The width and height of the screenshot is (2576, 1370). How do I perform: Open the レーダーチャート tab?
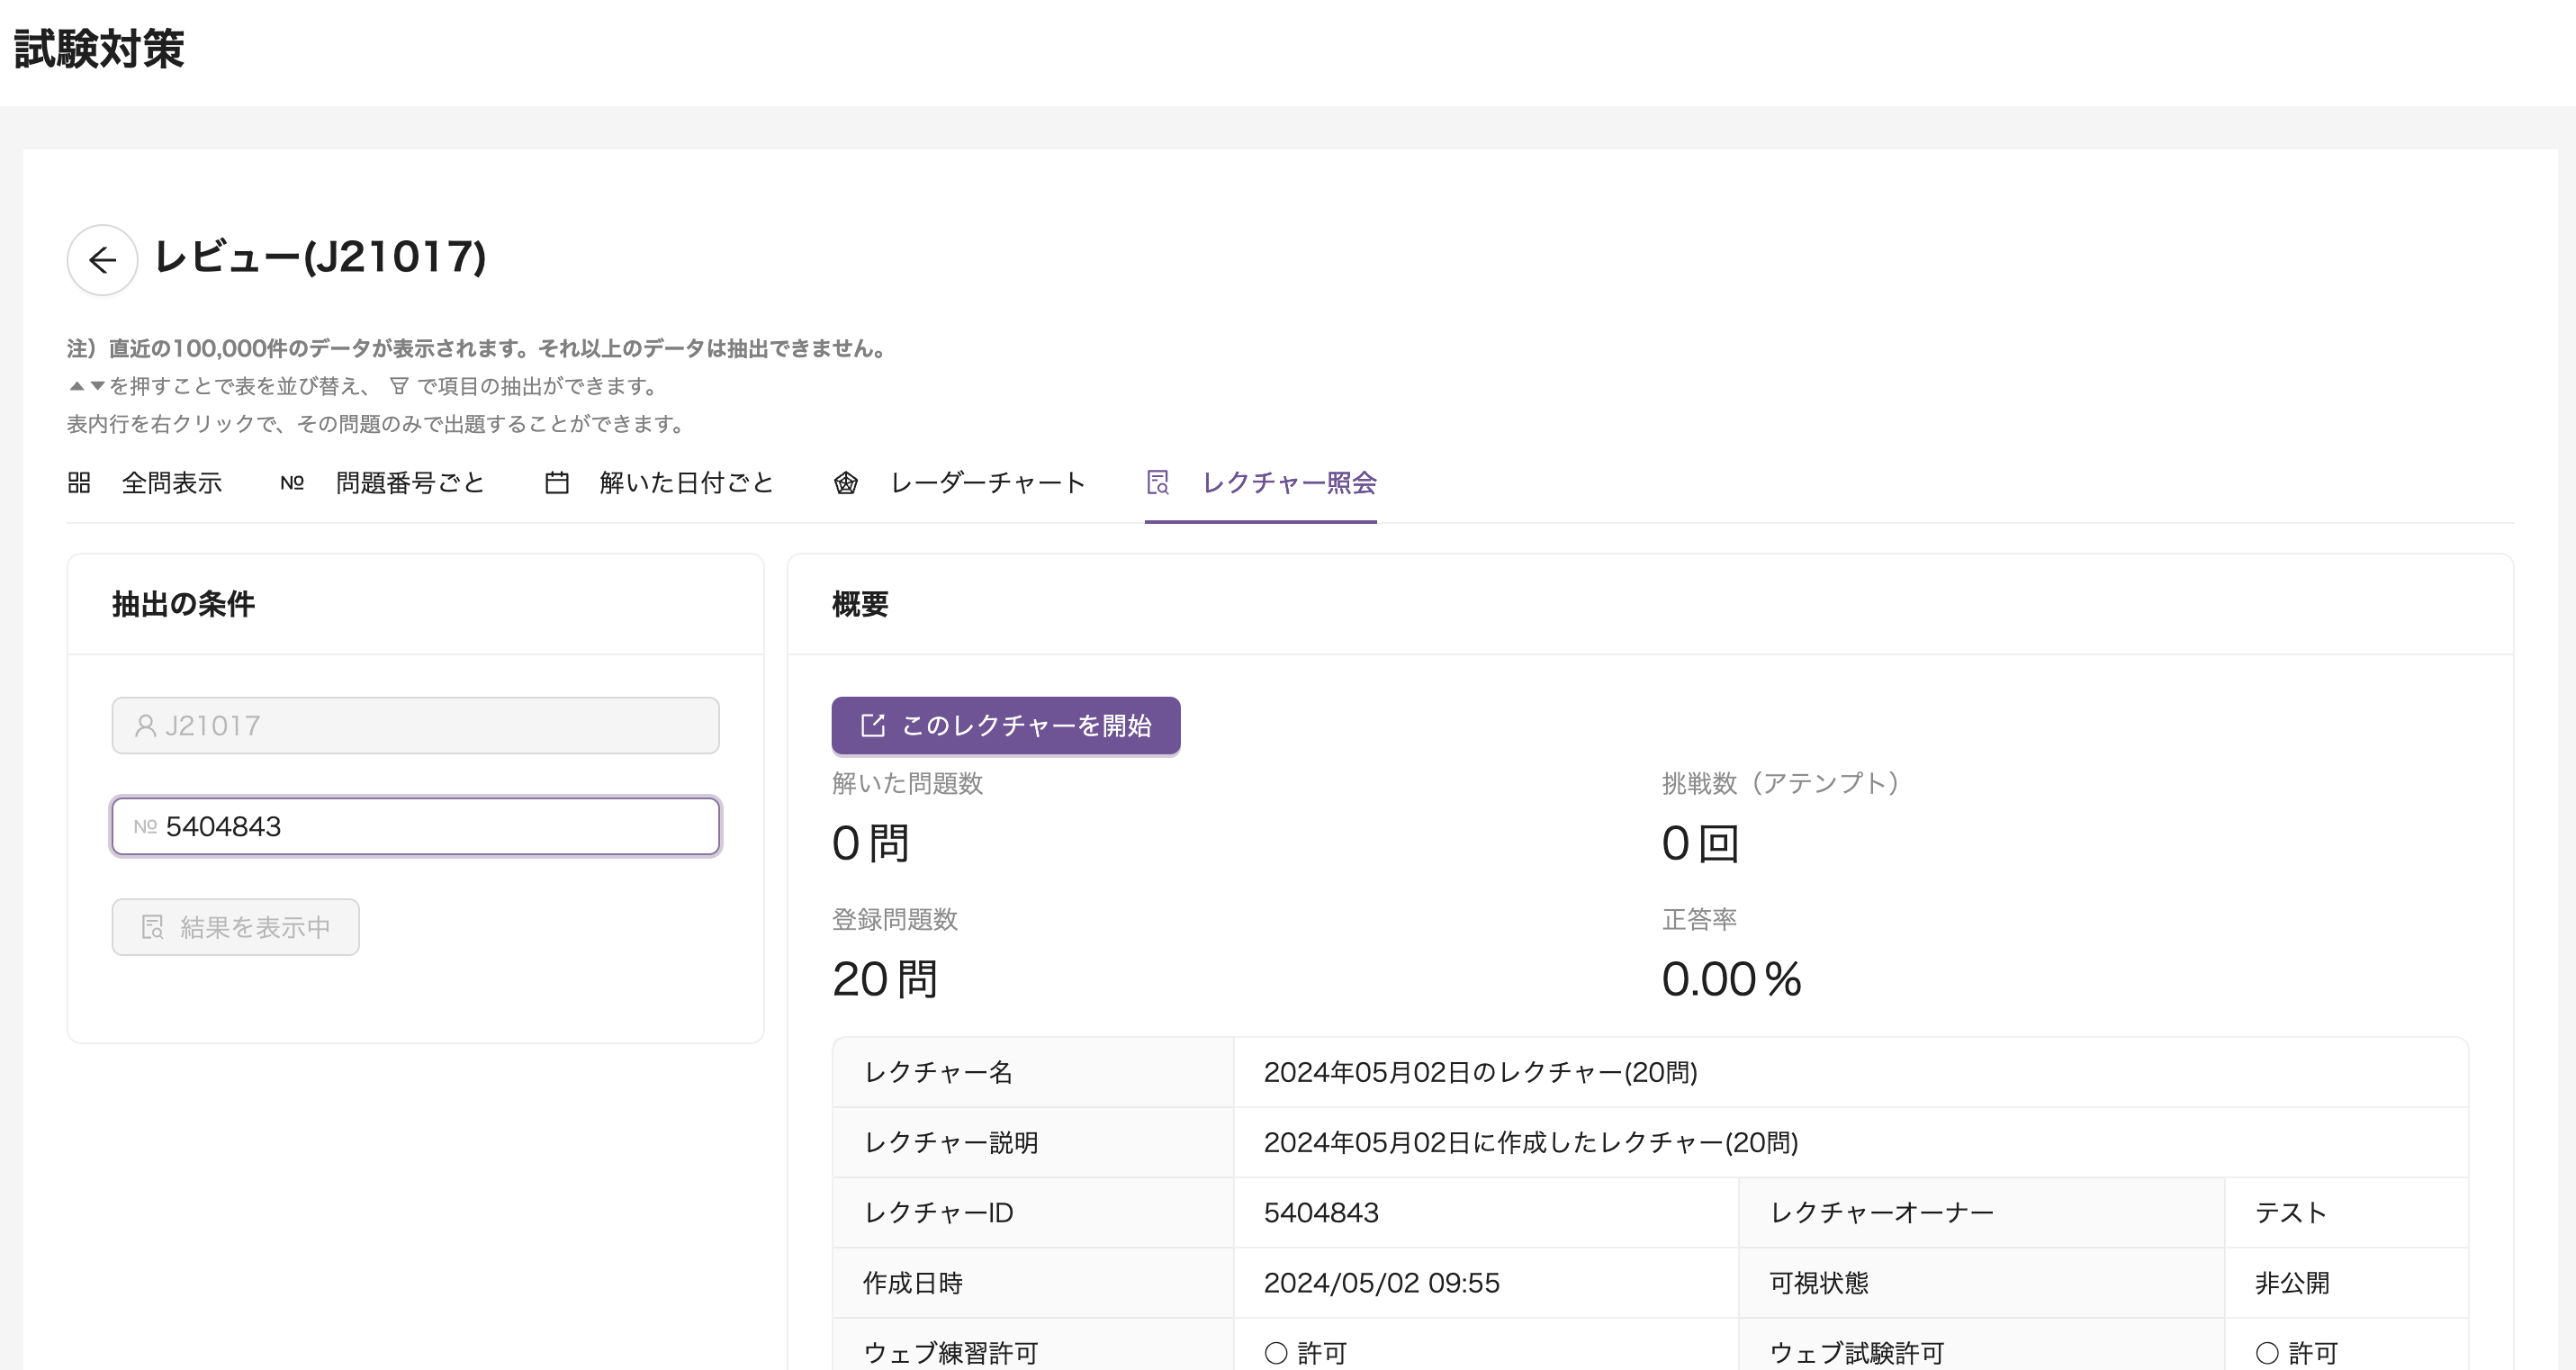[x=988, y=483]
